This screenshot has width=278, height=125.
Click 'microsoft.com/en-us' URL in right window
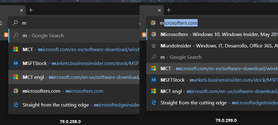233,91
